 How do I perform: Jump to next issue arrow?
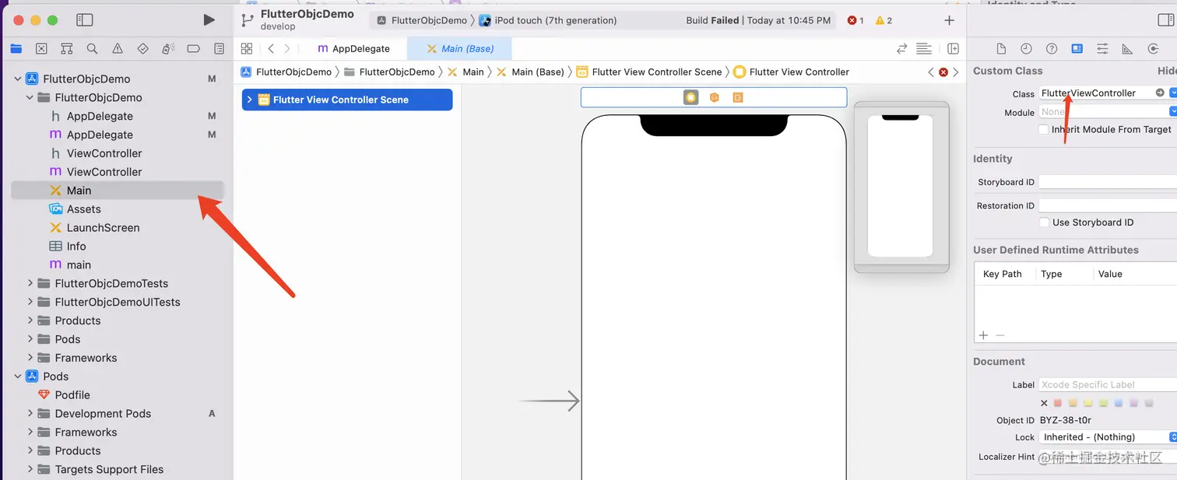(x=956, y=72)
